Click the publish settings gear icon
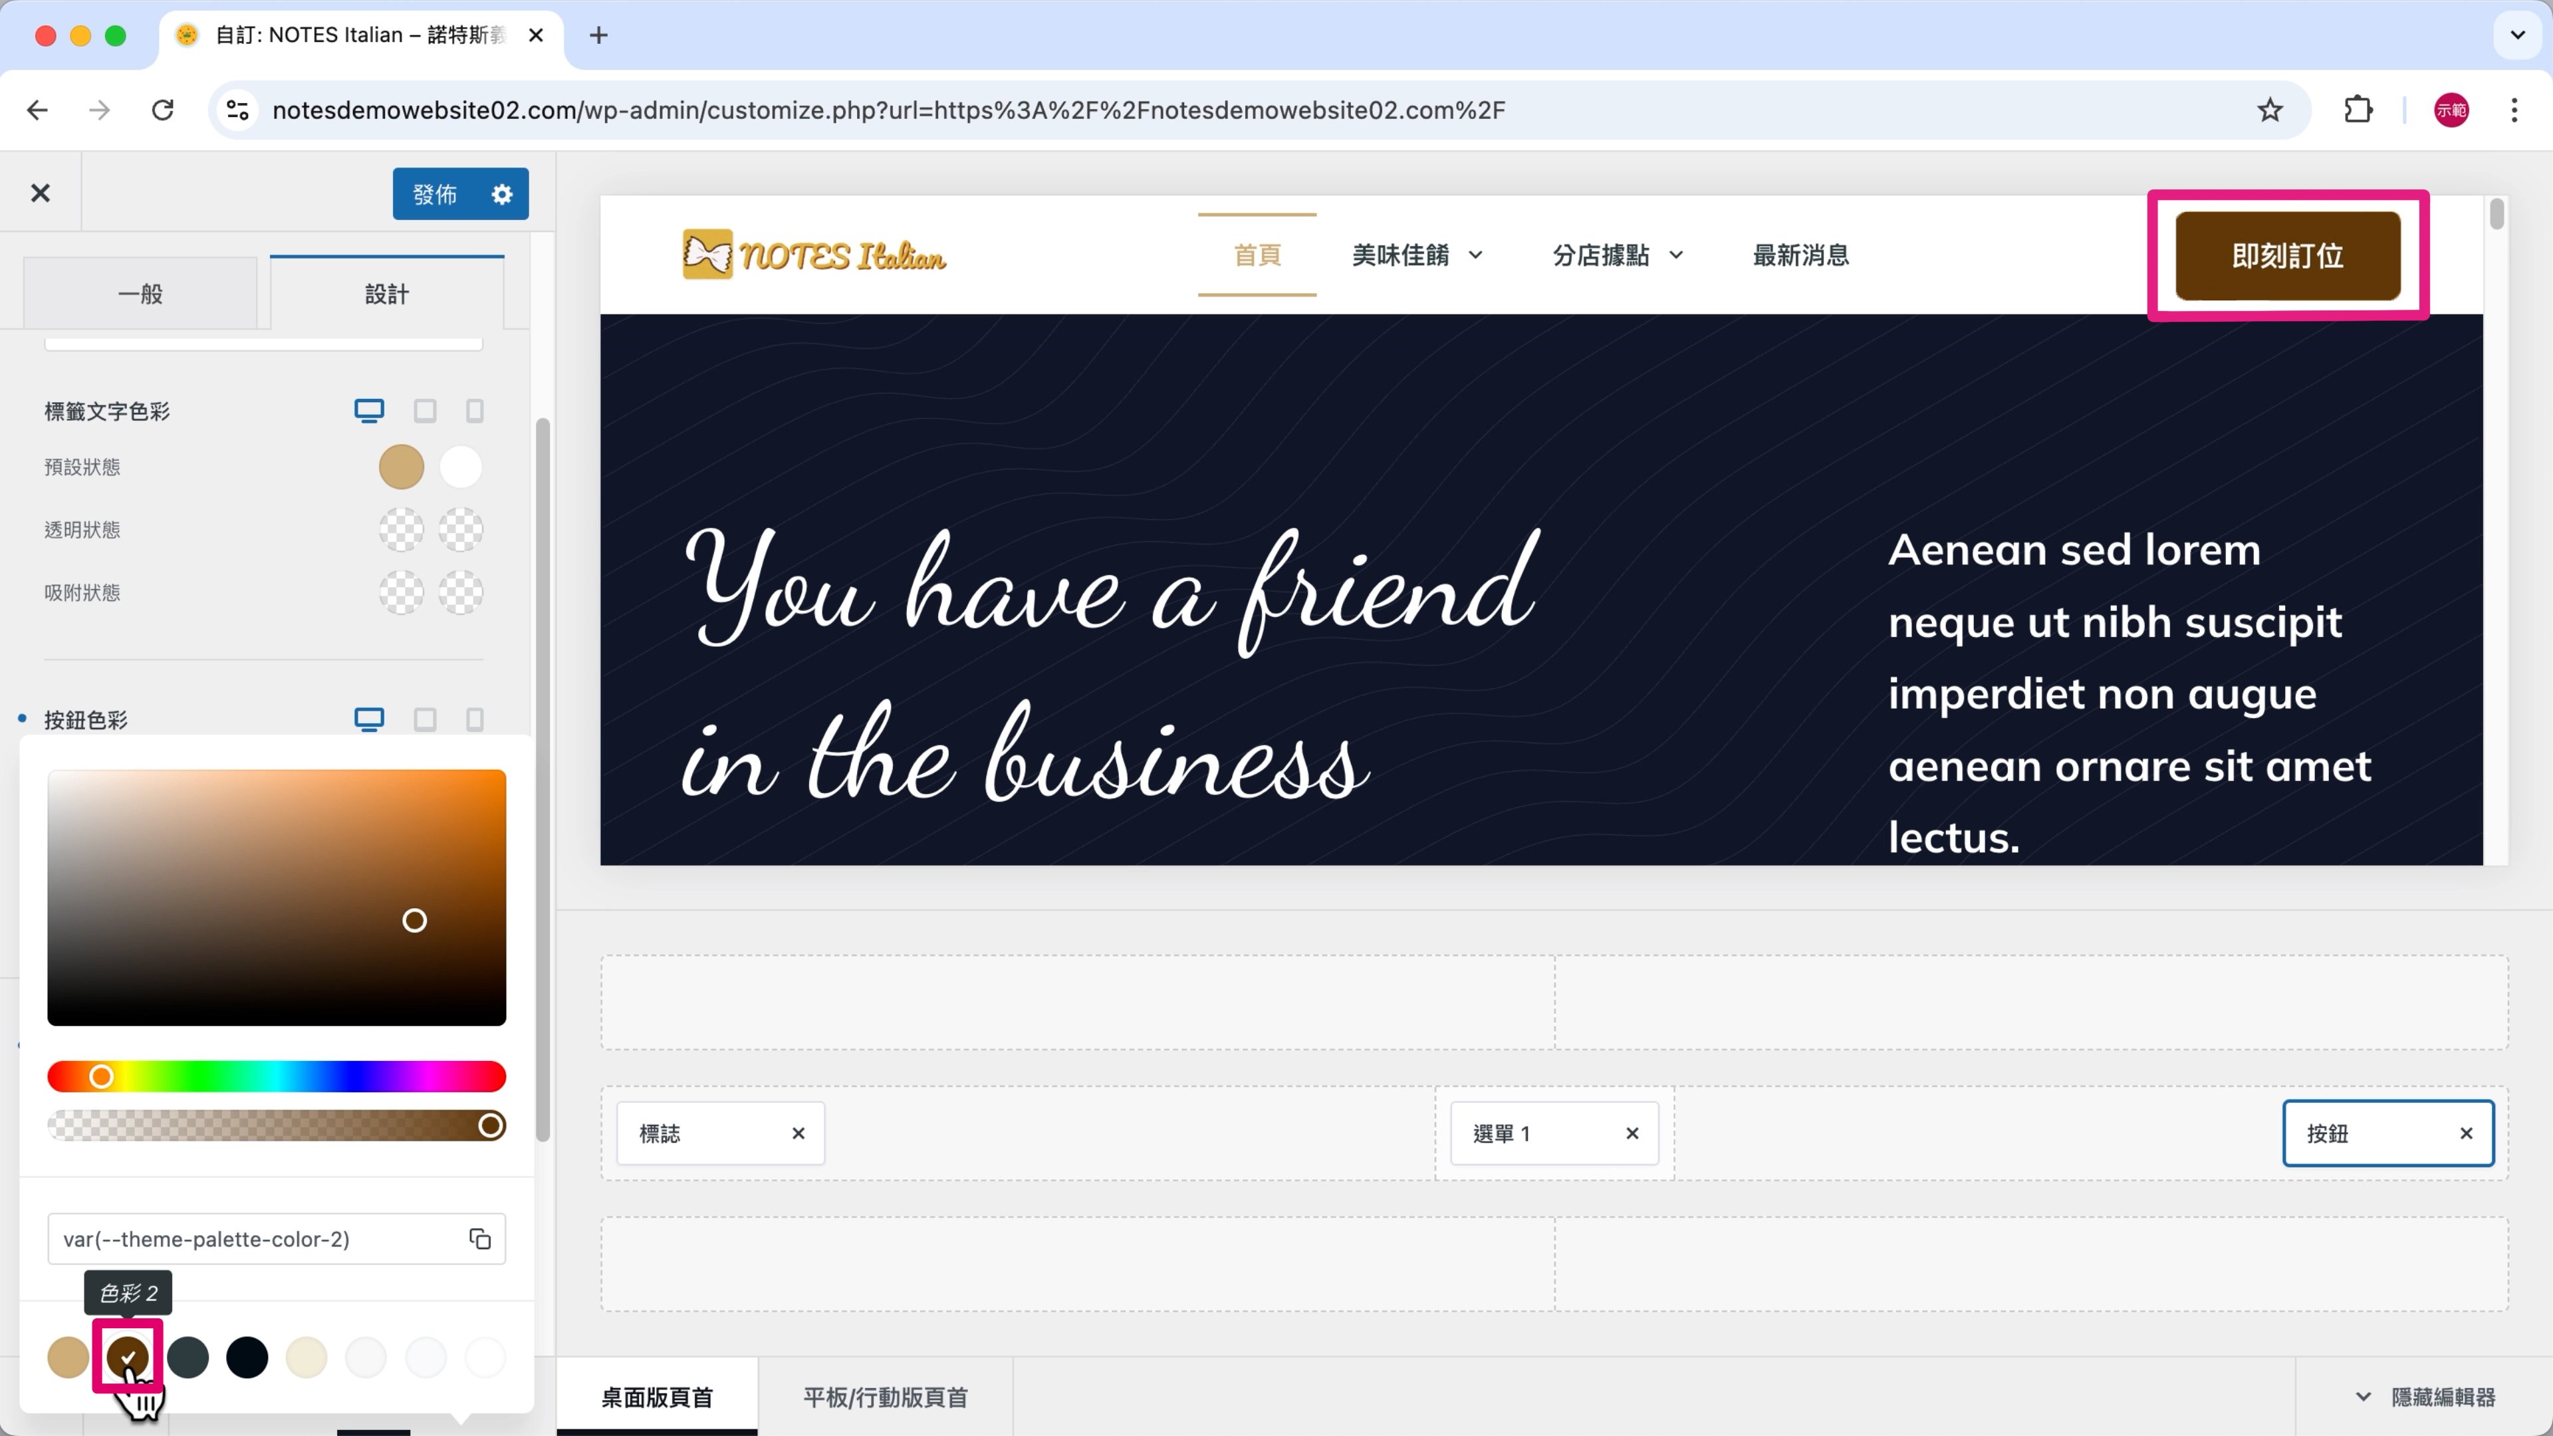 (x=503, y=194)
